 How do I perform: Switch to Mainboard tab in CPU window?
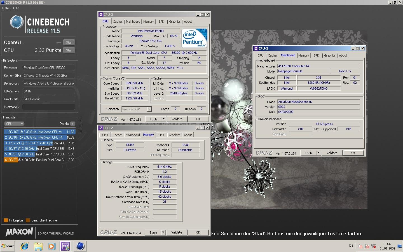click(x=133, y=22)
